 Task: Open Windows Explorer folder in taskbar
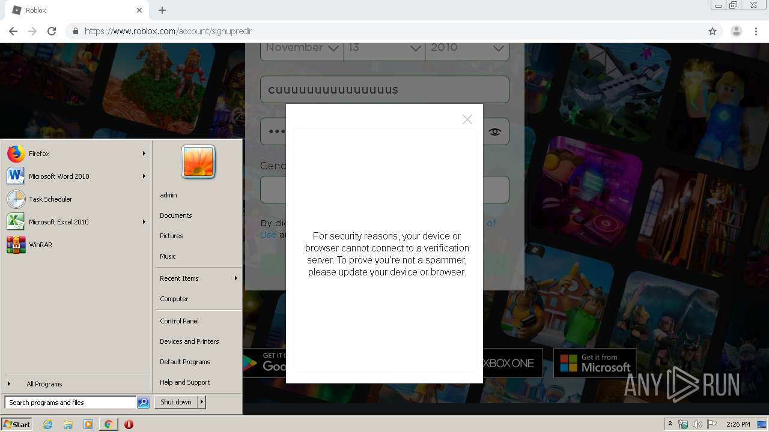tap(68, 424)
